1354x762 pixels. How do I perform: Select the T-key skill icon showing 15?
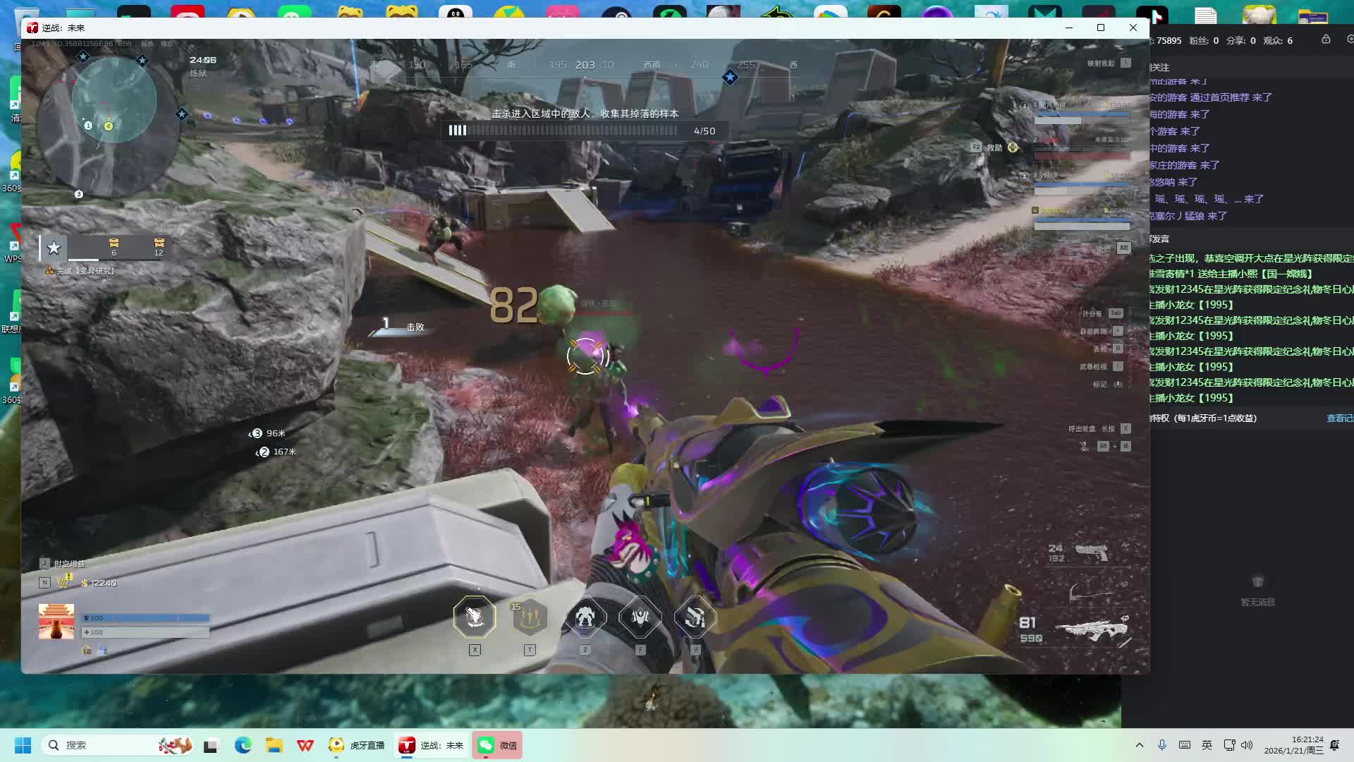pyautogui.click(x=530, y=617)
